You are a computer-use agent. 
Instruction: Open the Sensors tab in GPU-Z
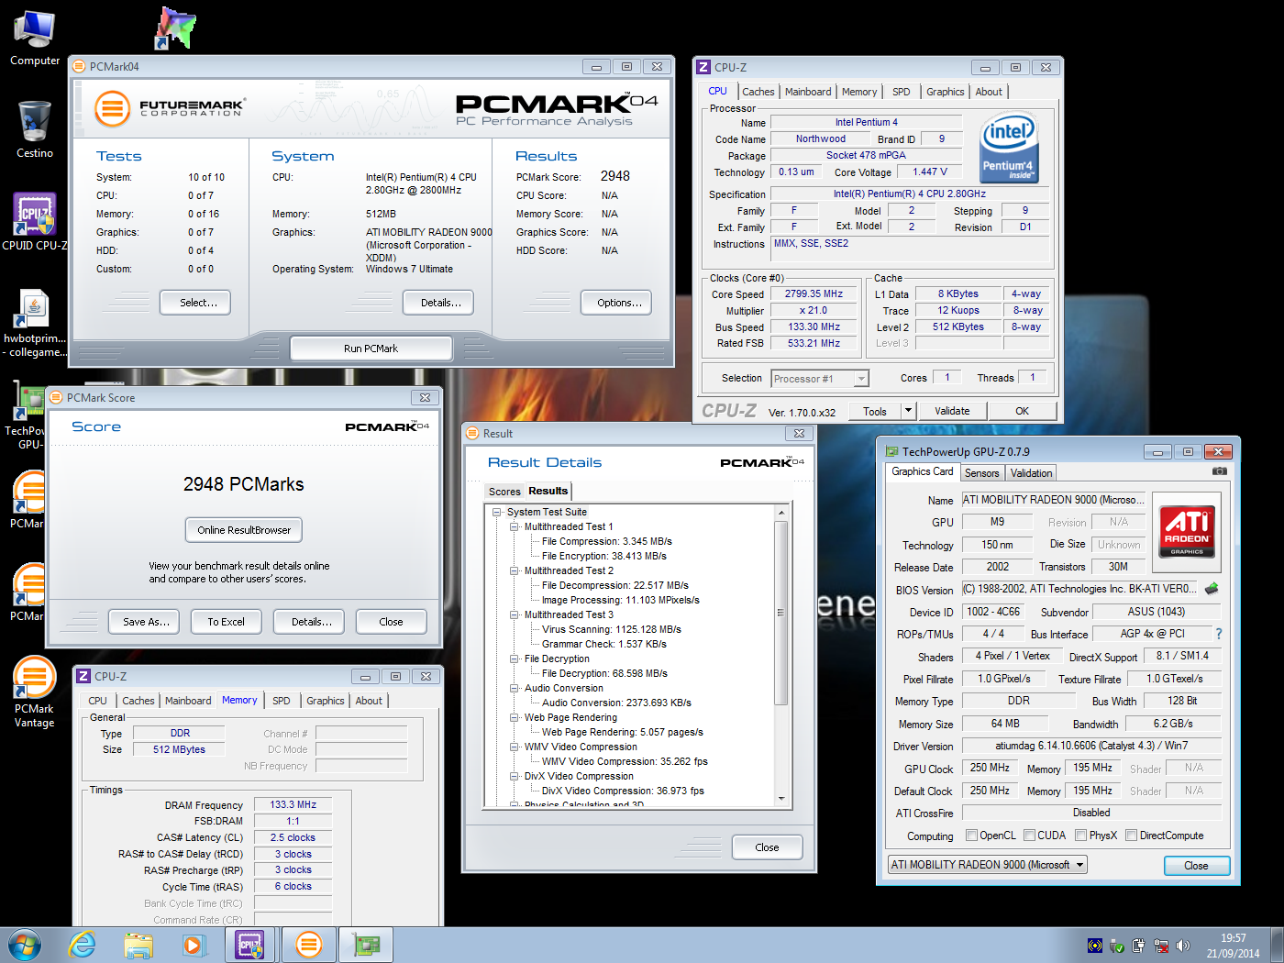pos(981,473)
